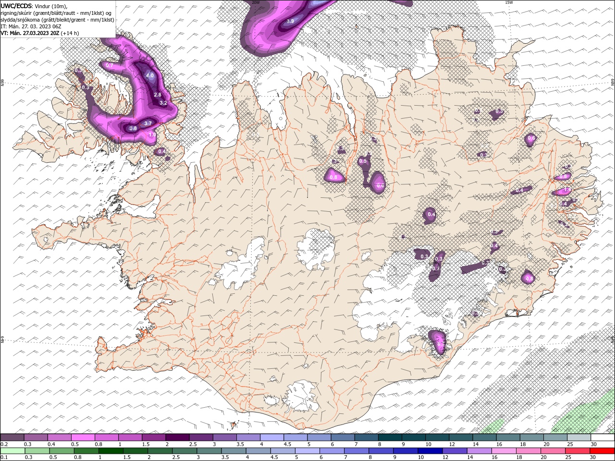This screenshot has height=461, width=615.
Task: Click the 'slydda/snjókoma' legend description line
Action: 58,20
